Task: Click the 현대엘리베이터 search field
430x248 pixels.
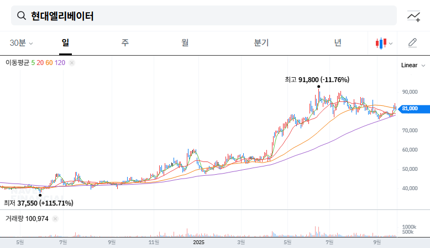Action: click(204, 15)
